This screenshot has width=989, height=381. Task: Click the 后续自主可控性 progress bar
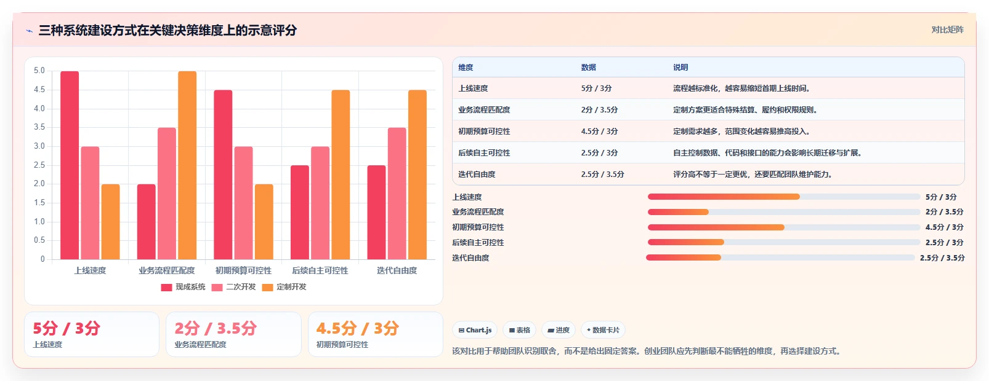point(783,242)
